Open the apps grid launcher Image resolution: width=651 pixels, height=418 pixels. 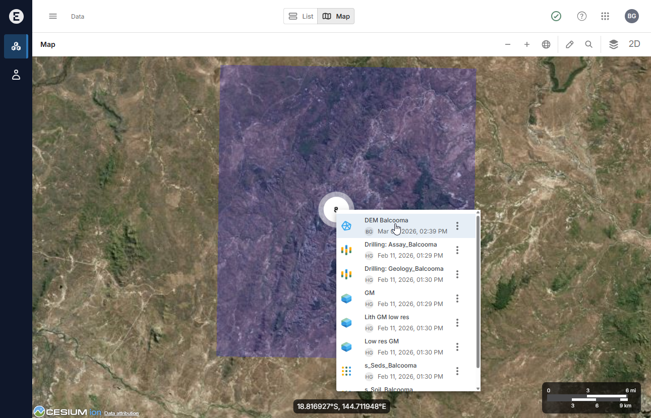tap(606, 16)
